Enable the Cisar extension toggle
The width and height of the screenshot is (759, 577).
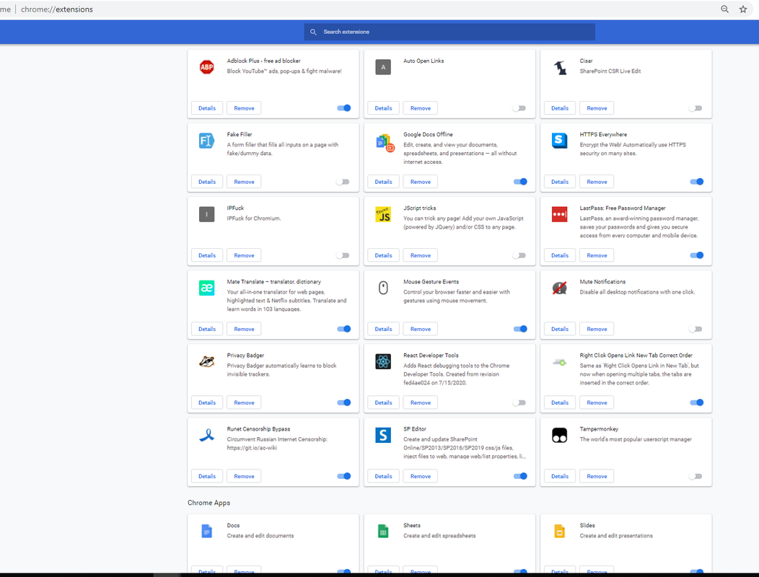point(696,108)
